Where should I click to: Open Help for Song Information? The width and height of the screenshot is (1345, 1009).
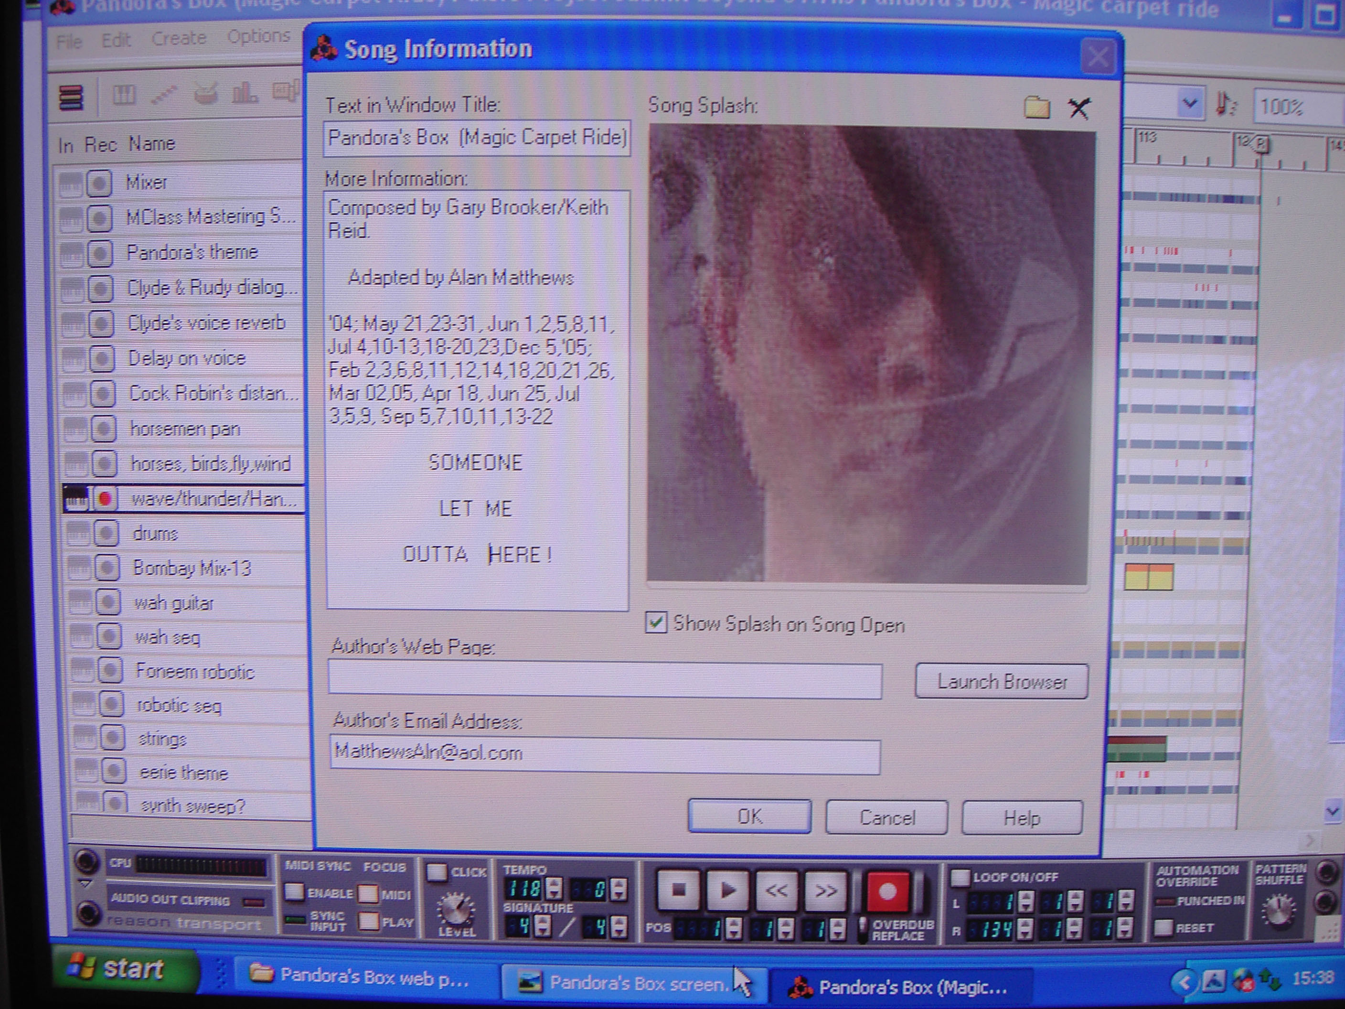click(x=1022, y=818)
